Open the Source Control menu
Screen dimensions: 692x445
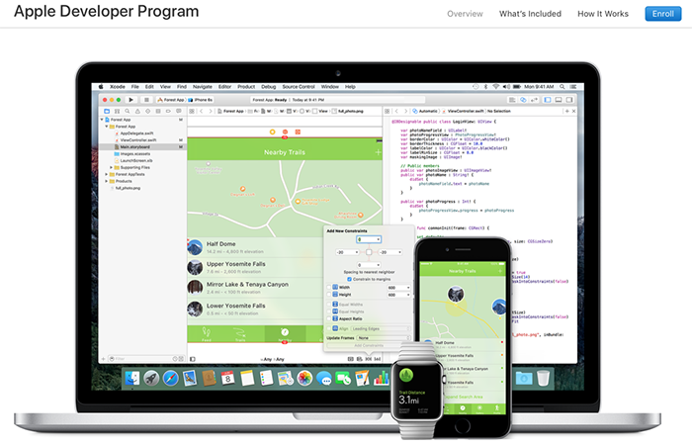(x=299, y=87)
